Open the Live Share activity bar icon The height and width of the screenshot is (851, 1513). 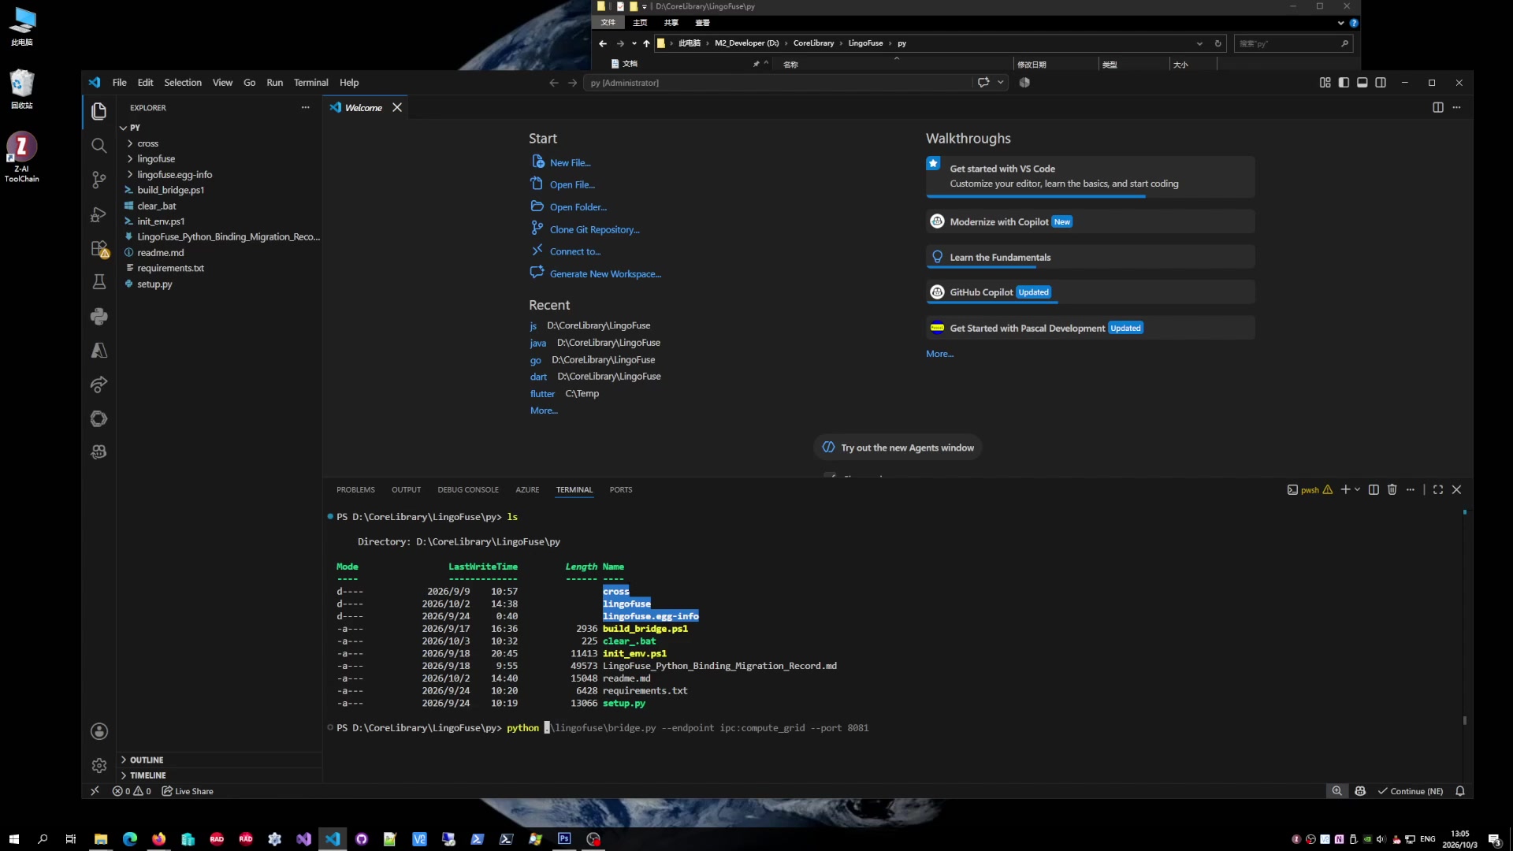99,385
